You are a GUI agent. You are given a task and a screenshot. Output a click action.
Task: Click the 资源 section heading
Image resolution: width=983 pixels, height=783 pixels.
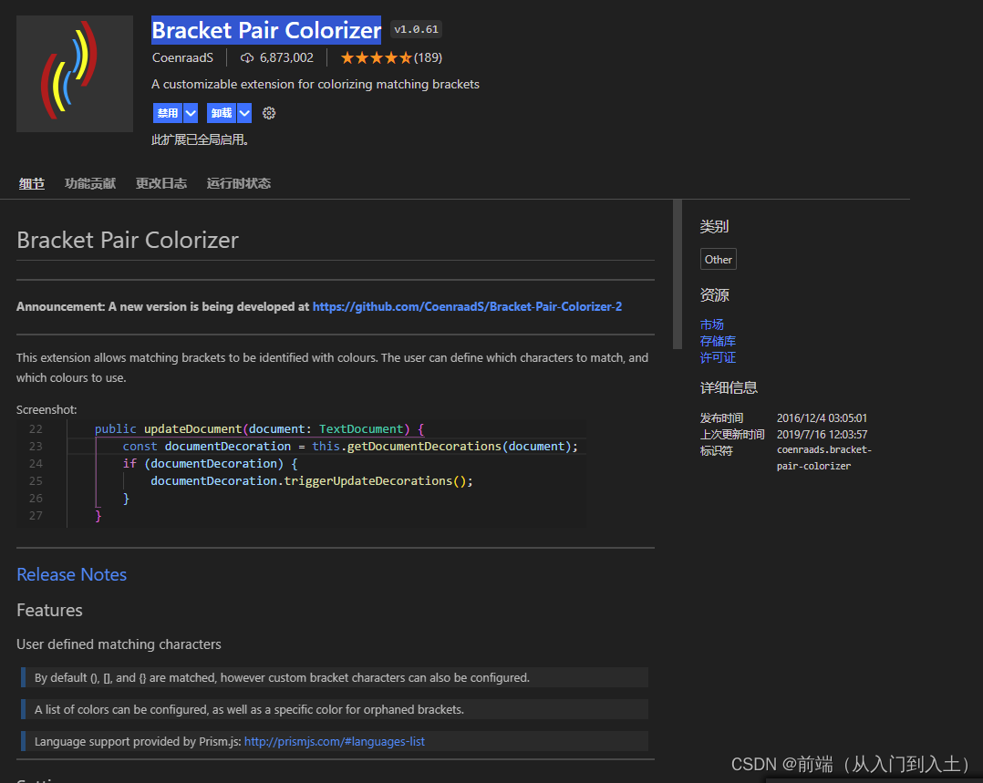click(714, 295)
